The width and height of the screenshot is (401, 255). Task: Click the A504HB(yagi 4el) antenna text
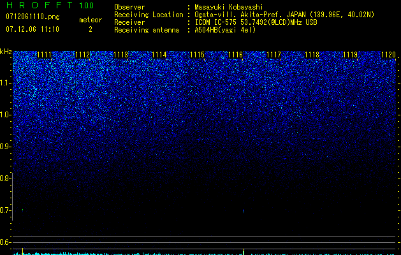point(225,30)
